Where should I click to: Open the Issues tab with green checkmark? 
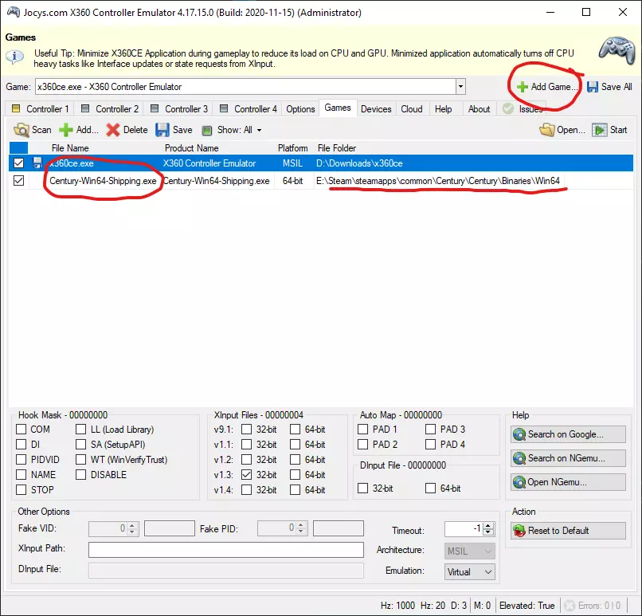click(x=523, y=109)
